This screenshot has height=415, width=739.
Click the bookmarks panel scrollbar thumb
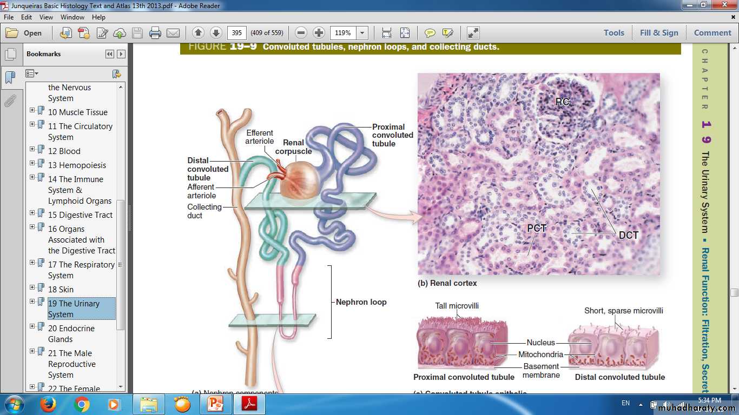[121, 265]
